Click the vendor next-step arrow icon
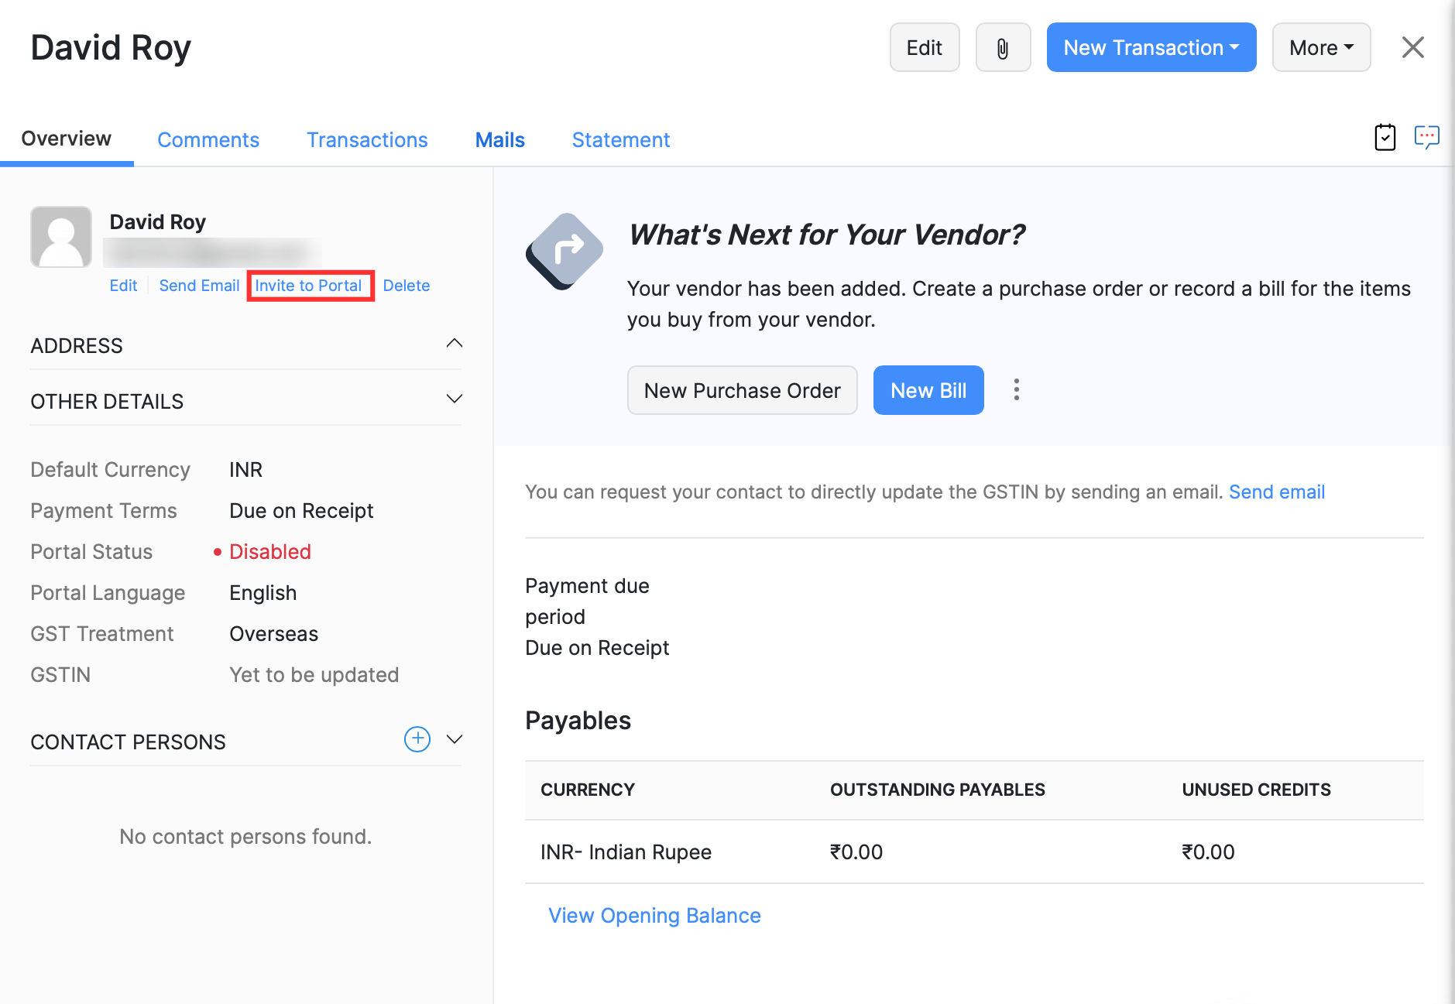The image size is (1455, 1004). coord(564,251)
